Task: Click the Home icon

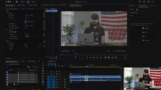Action: coord(17,2)
